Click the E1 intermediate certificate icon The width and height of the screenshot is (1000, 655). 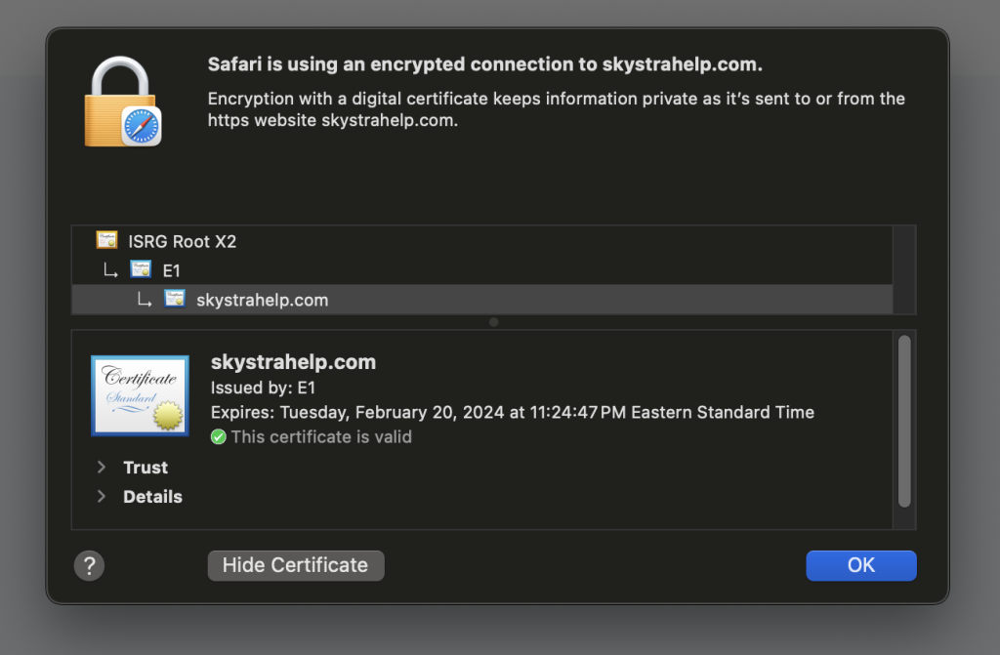(x=141, y=270)
